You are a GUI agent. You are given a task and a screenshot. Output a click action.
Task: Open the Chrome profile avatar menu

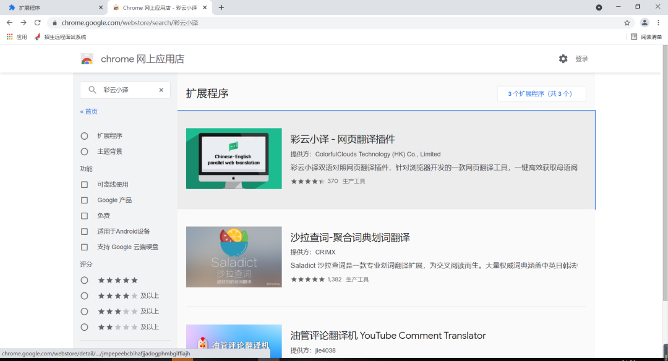(x=644, y=22)
